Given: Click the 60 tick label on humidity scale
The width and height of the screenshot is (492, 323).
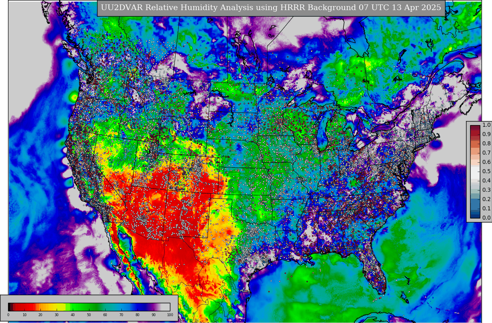Looking at the screenshot, I should coord(105,315).
